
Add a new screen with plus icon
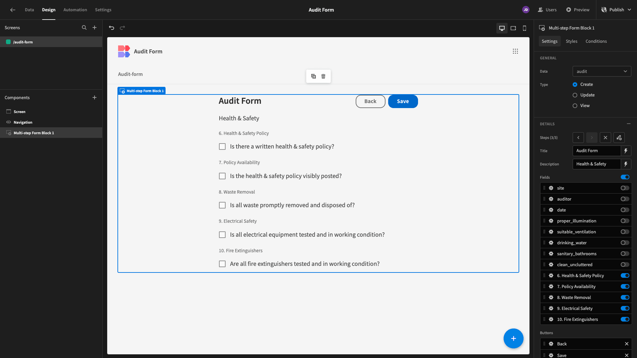pos(95,28)
